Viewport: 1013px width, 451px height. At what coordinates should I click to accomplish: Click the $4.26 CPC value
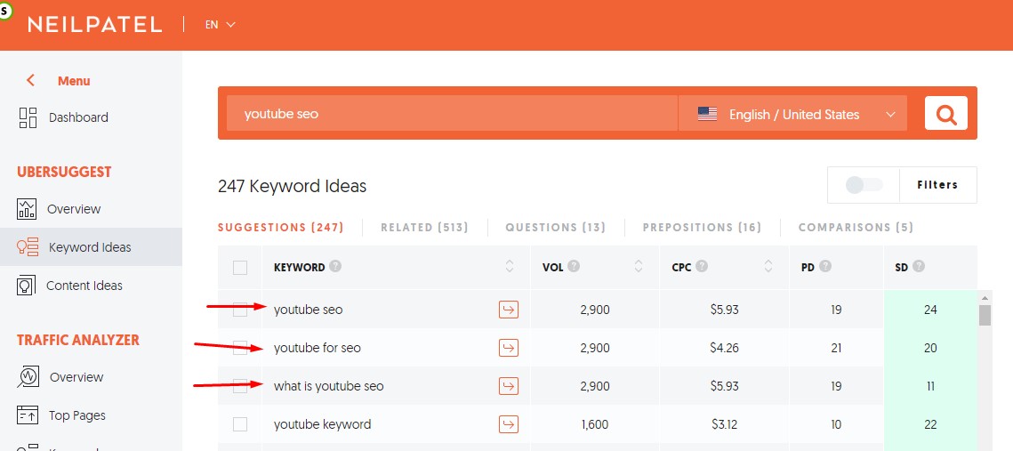724,349
